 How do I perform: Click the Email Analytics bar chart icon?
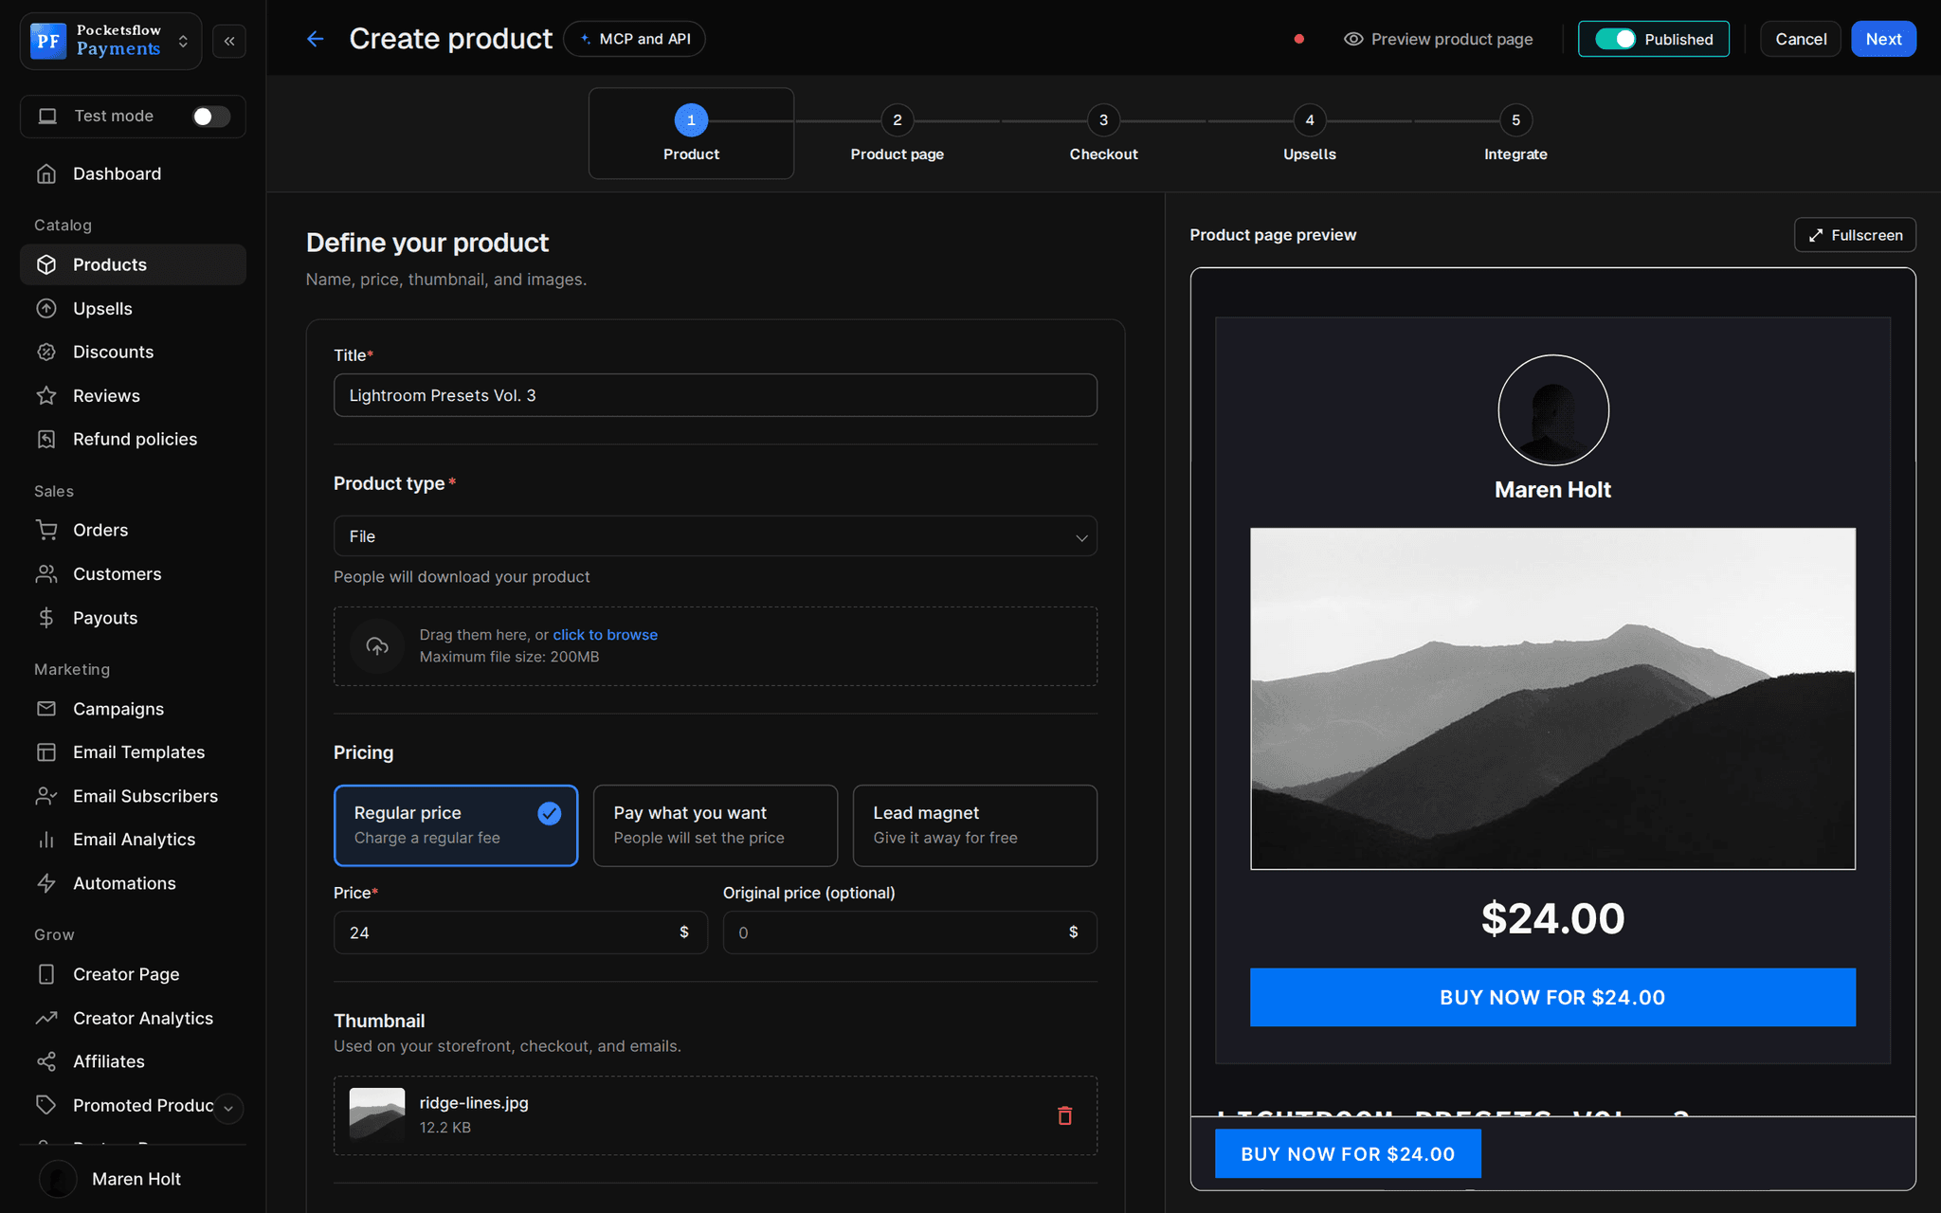tap(46, 840)
